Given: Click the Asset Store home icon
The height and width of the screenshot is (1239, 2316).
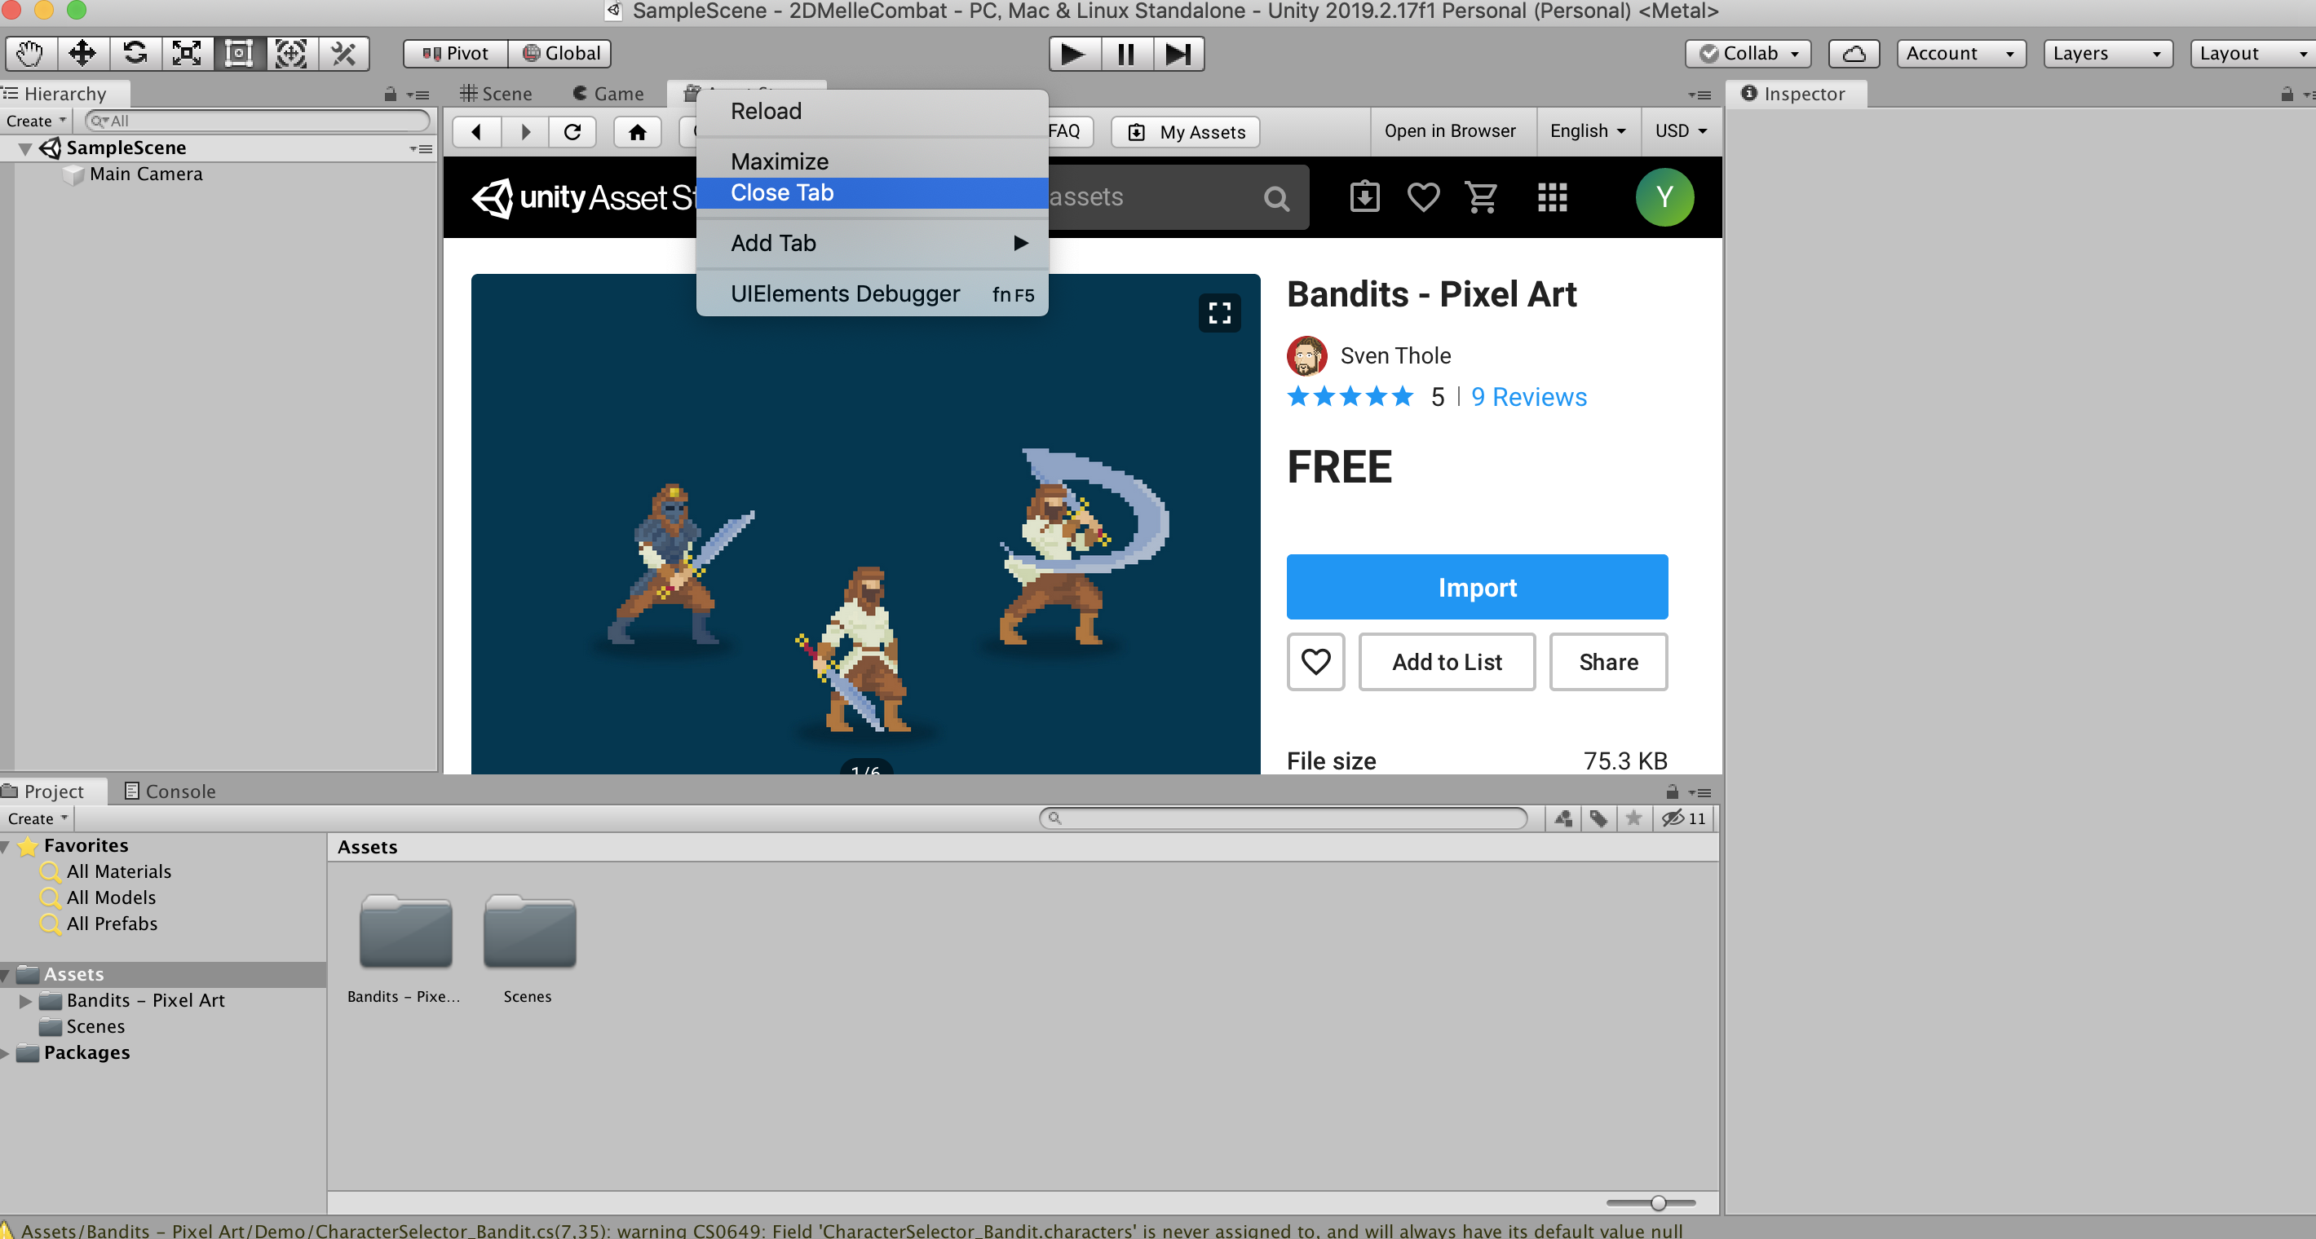Looking at the screenshot, I should point(638,132).
